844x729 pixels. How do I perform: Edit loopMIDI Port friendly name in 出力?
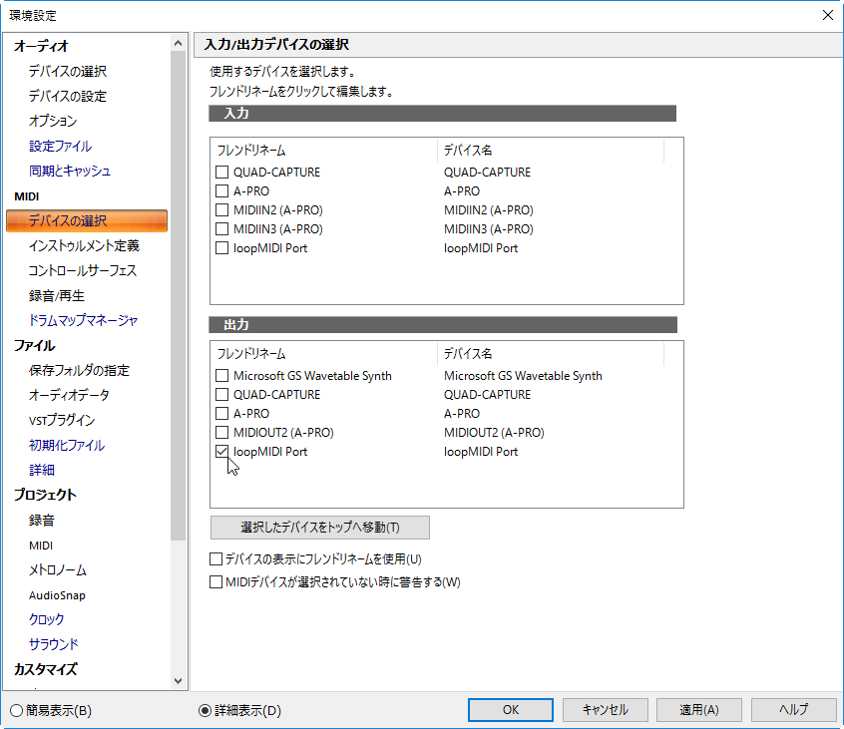(x=270, y=452)
